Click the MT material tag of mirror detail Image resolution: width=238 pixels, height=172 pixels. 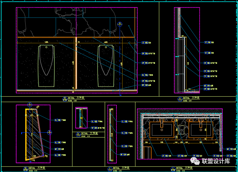(58, 149)
